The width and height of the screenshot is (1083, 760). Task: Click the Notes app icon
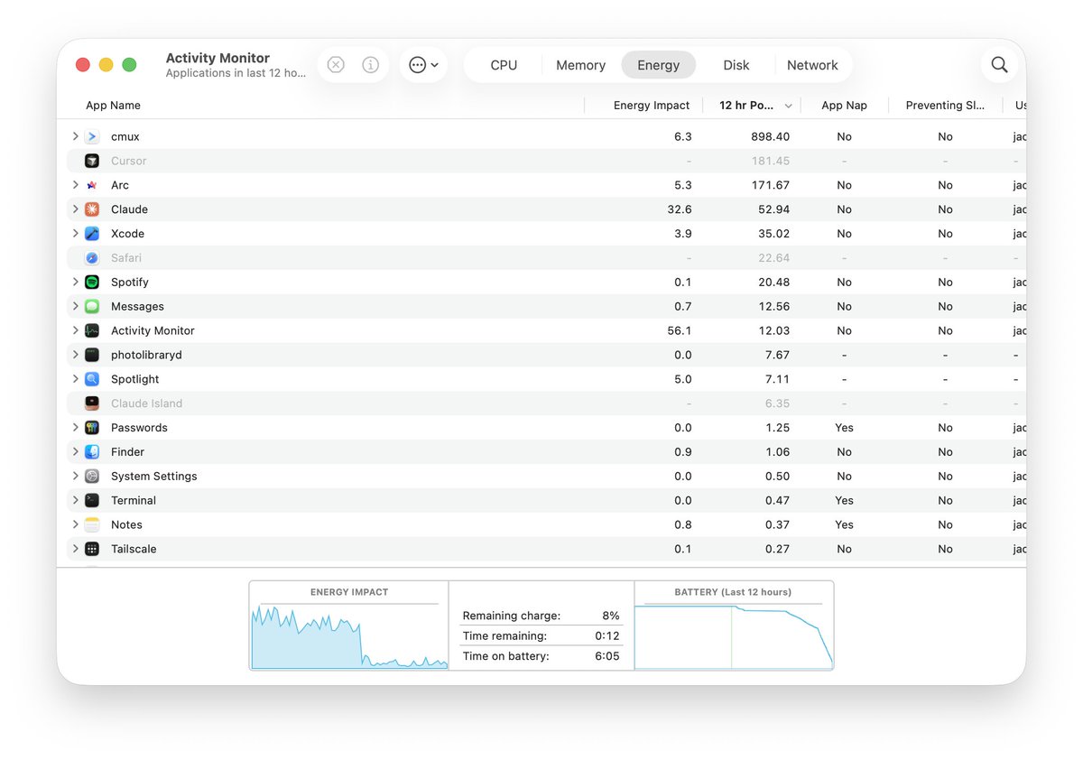tap(92, 525)
